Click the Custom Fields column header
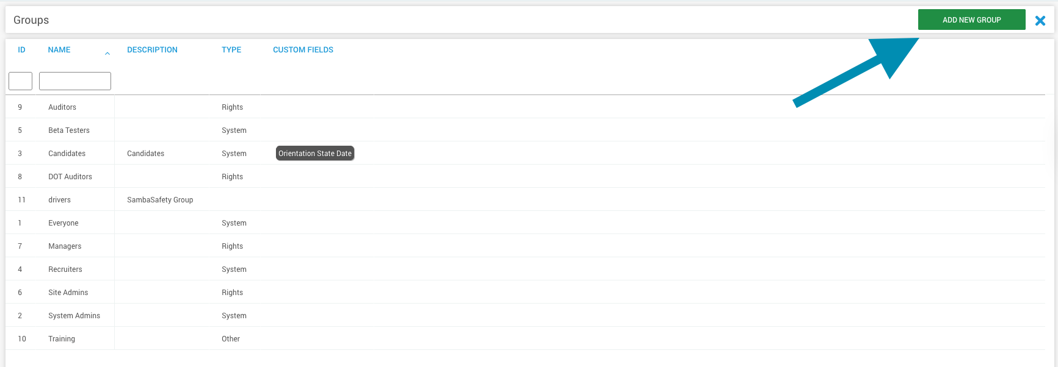 point(303,50)
